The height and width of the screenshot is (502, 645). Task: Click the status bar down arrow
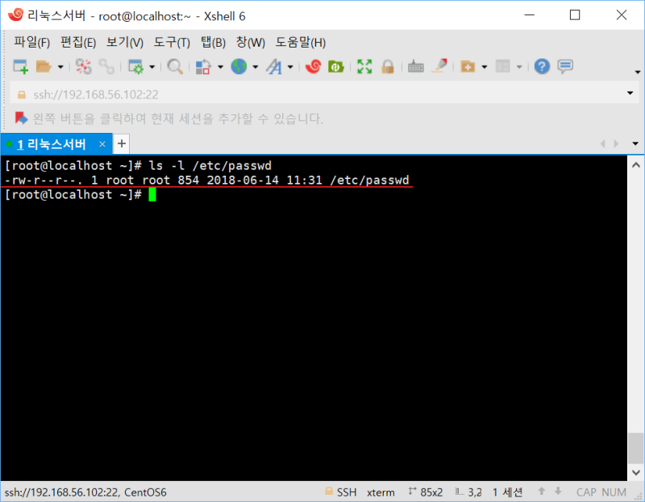tap(558, 491)
